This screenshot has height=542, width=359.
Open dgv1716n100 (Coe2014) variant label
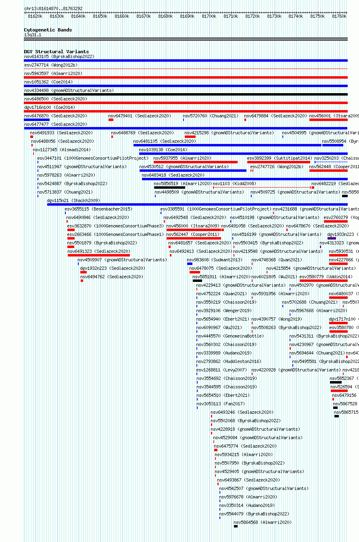(50, 107)
